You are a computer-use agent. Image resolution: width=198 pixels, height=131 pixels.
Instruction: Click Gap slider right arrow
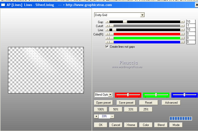182,22
